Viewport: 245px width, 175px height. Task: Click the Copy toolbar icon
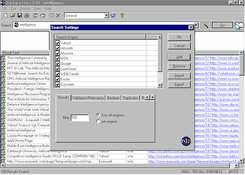tap(51, 16)
